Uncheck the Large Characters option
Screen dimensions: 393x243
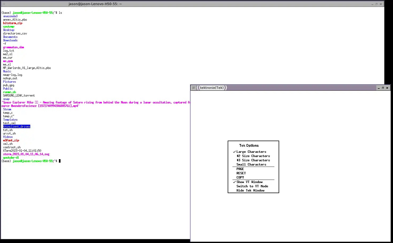(251, 151)
